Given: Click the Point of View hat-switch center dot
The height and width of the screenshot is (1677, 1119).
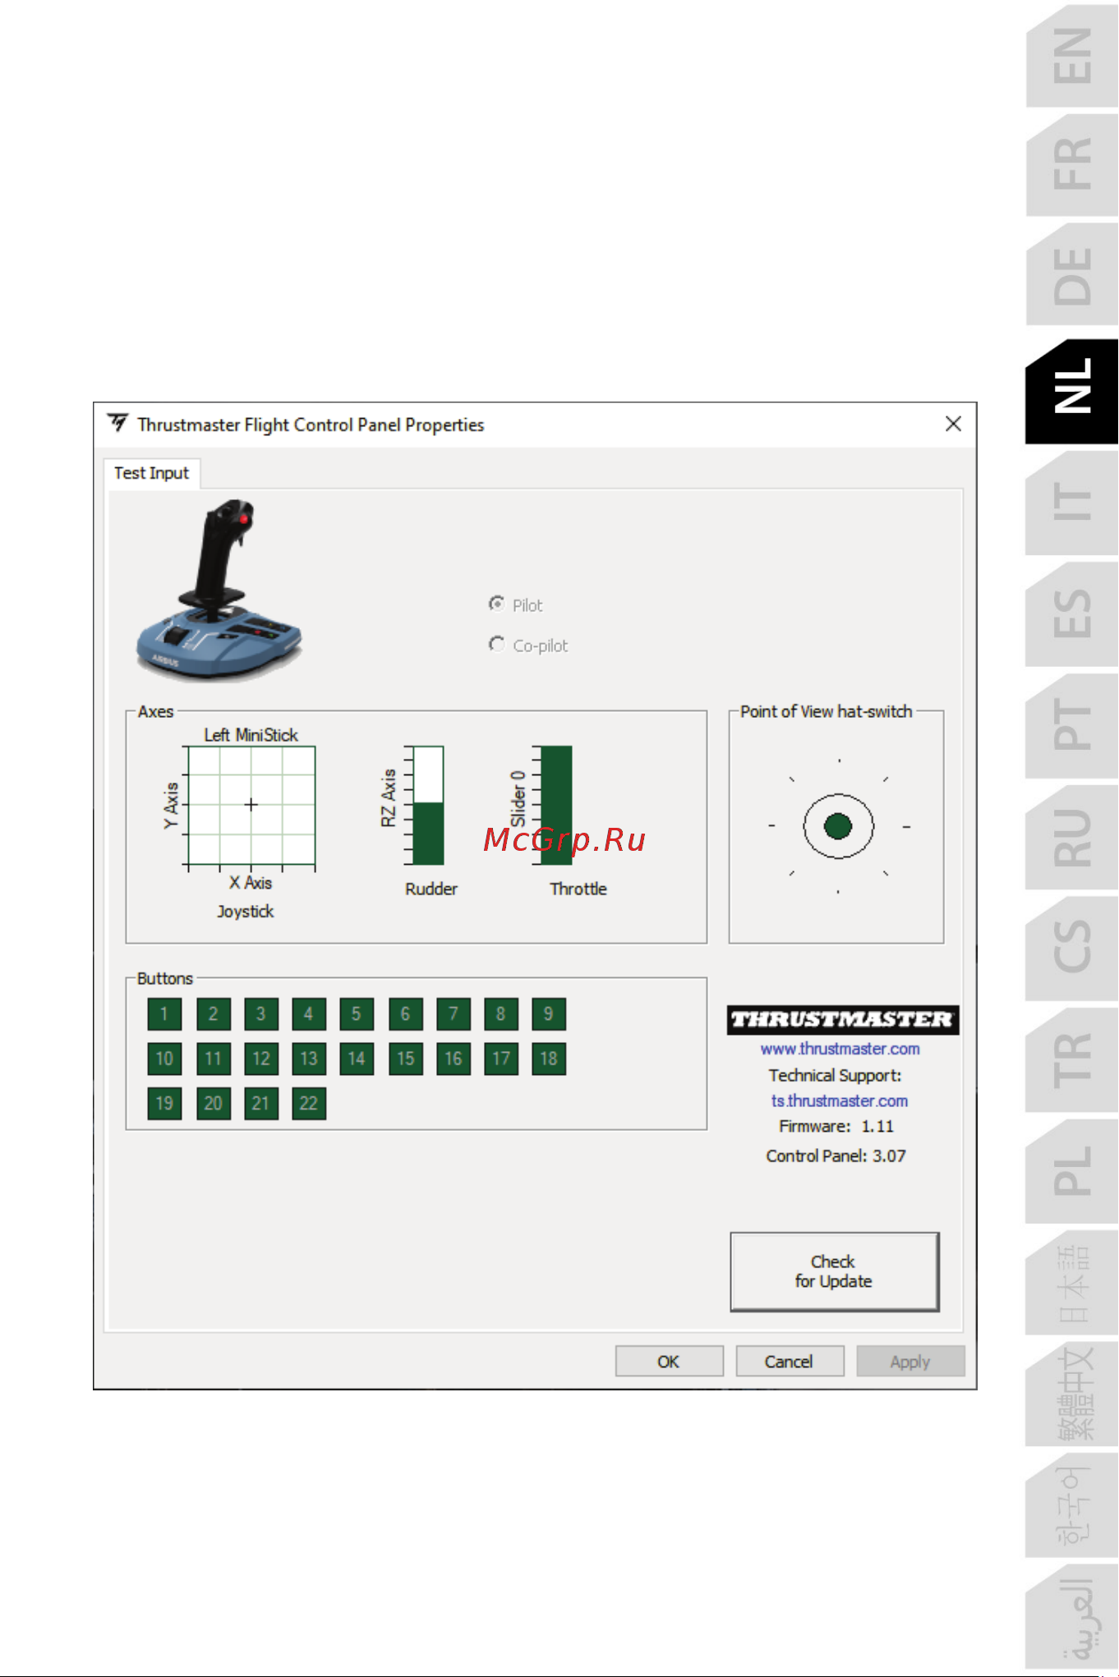Looking at the screenshot, I should click(838, 826).
